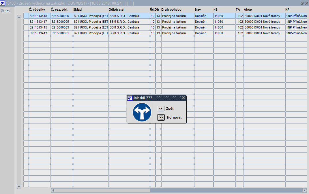Screen dimensions: 309x194
Task: Click the Odběratel column header
Action: coord(117,9)
